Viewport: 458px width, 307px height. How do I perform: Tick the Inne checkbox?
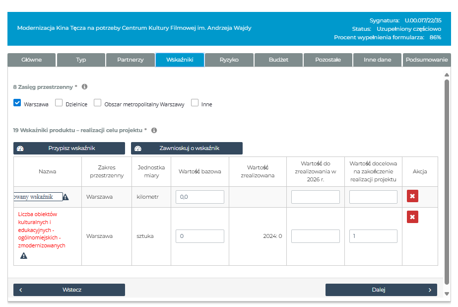pos(195,103)
